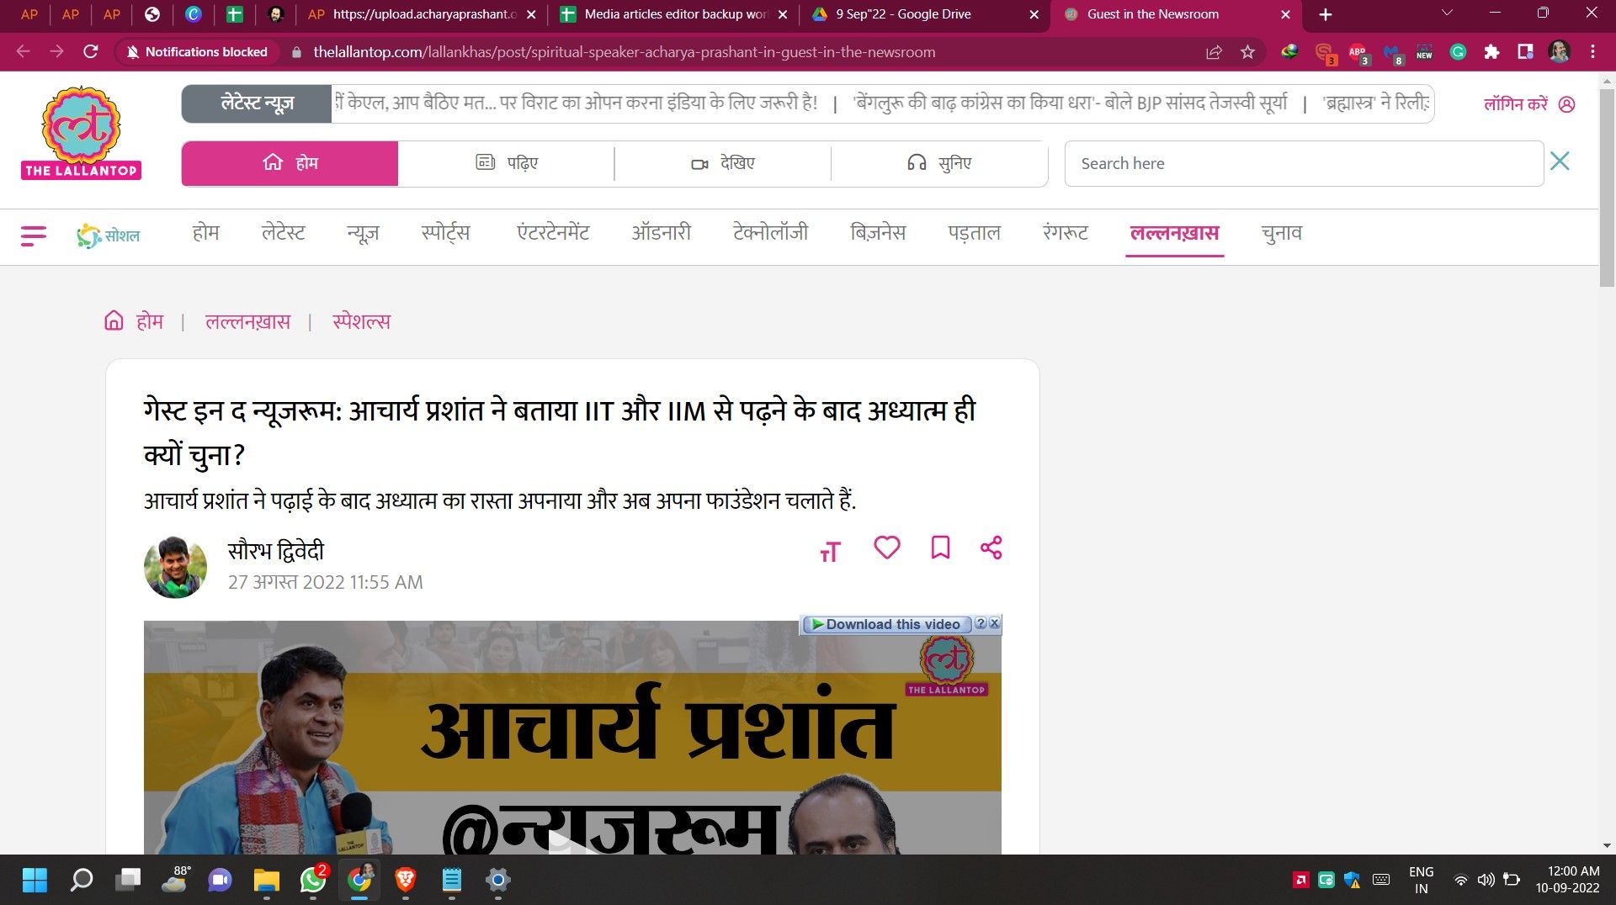Click the home icon in the breadcrumb
The image size is (1616, 905).
(x=114, y=321)
